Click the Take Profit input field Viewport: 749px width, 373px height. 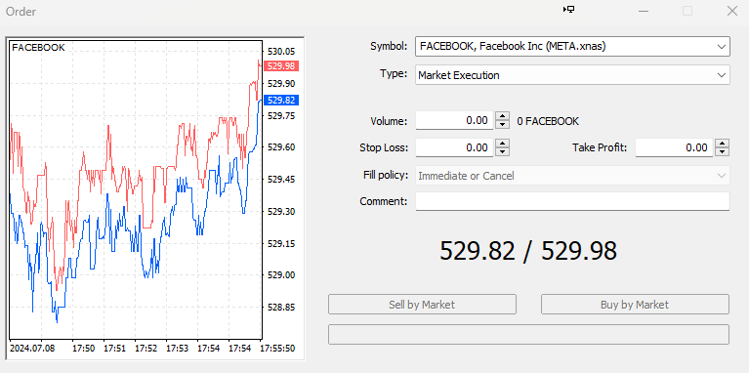tap(674, 147)
